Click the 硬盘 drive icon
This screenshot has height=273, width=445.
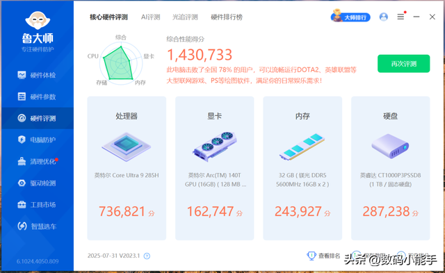[391, 147]
